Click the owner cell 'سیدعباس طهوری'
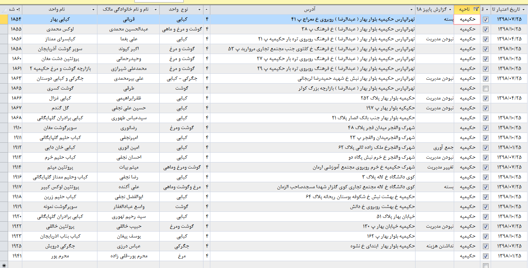The height and width of the screenshot is (268, 528). click(x=128, y=118)
